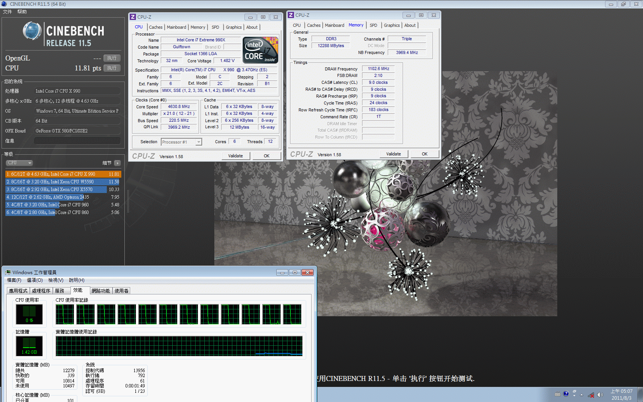
Task: Open the input method keyboard tray icon
Action: [x=558, y=394]
